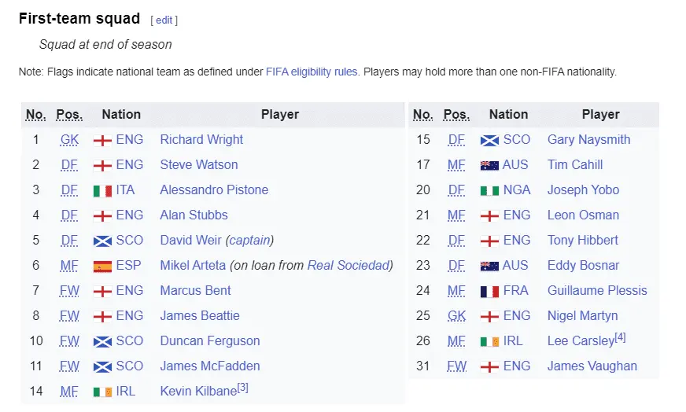686x412 pixels.
Task: Click the Scotland flag beside Gary Naysmith
Action: (489, 140)
